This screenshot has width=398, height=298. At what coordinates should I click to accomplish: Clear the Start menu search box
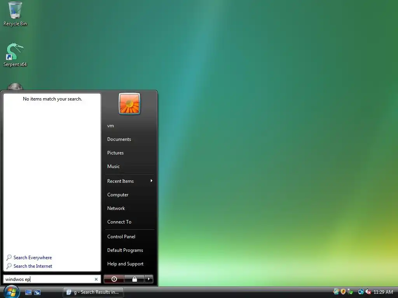96,279
